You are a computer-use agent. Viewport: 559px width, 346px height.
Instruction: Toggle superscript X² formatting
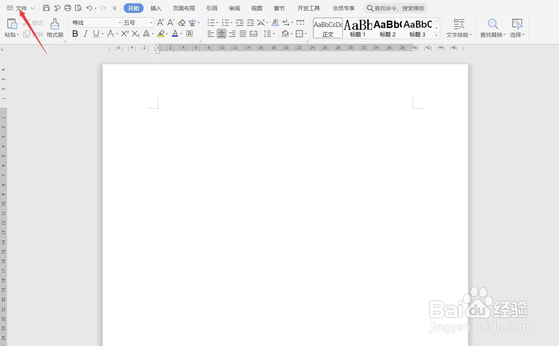(x=125, y=34)
